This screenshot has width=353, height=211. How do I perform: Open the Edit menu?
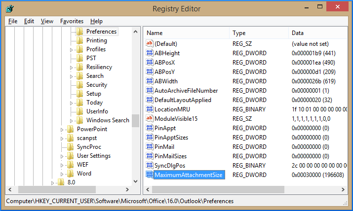pos(29,21)
